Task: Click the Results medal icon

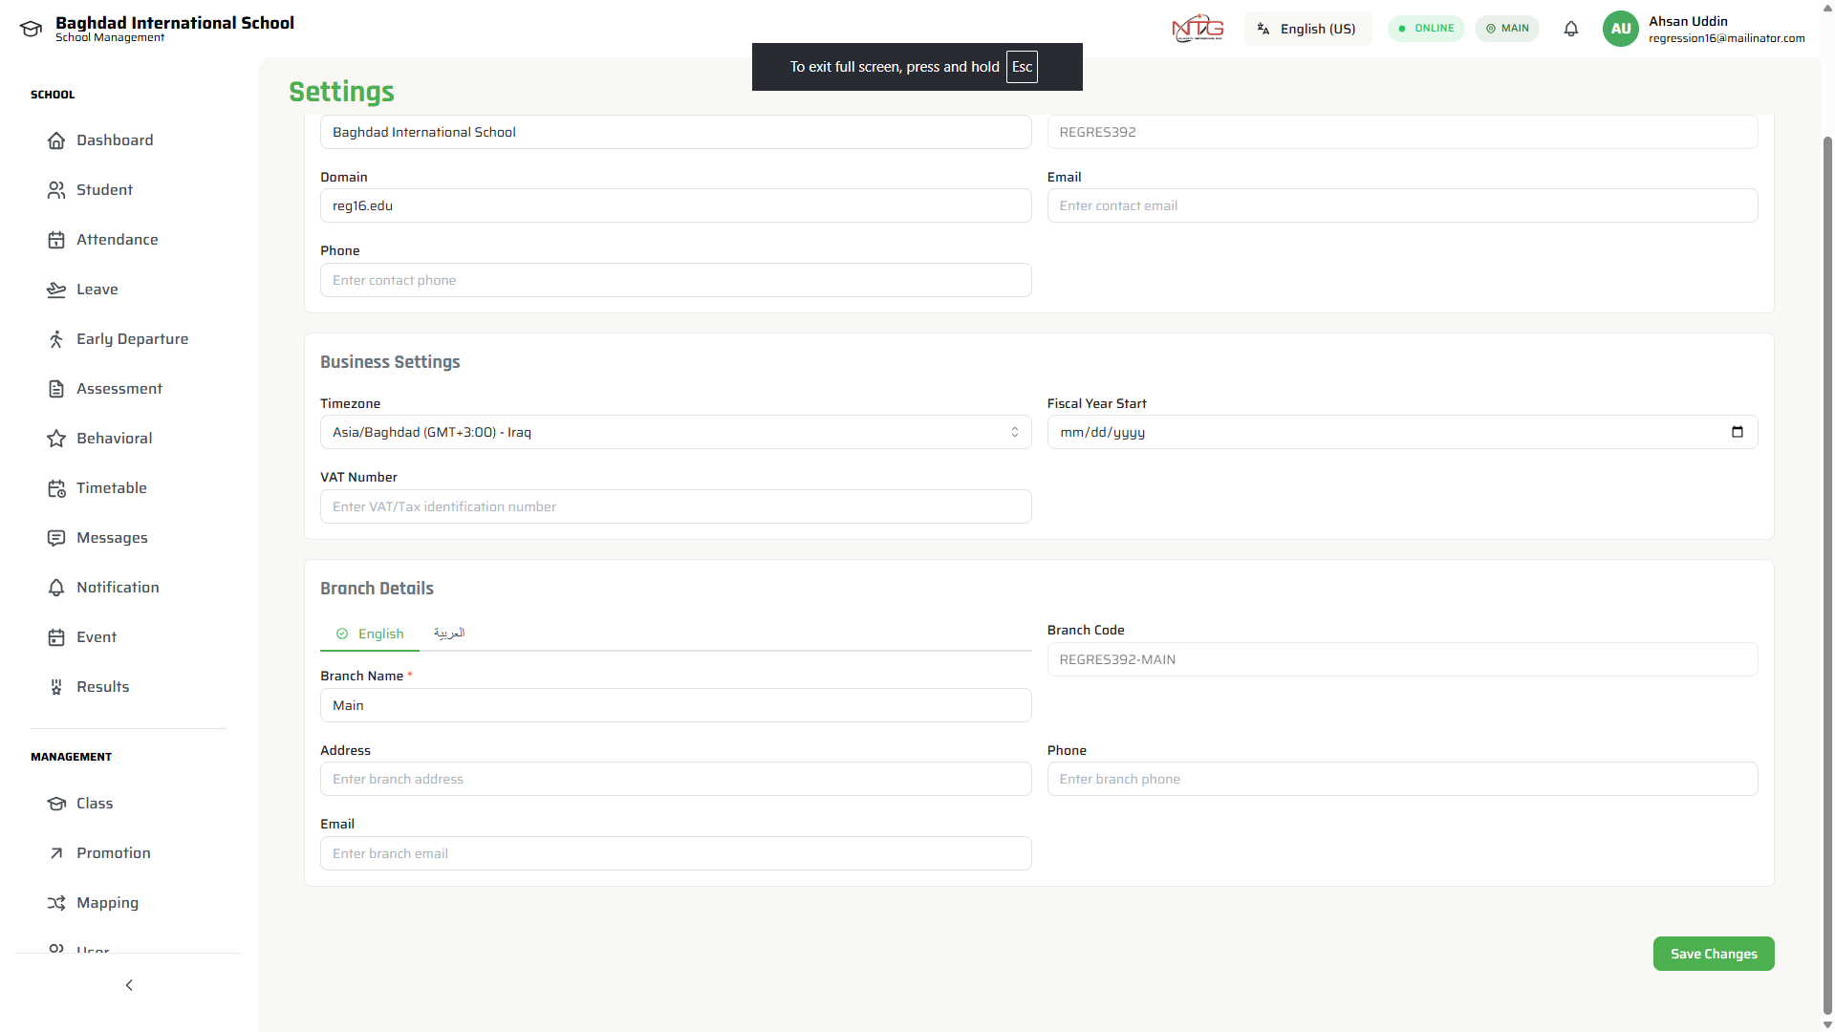Action: [x=56, y=687]
